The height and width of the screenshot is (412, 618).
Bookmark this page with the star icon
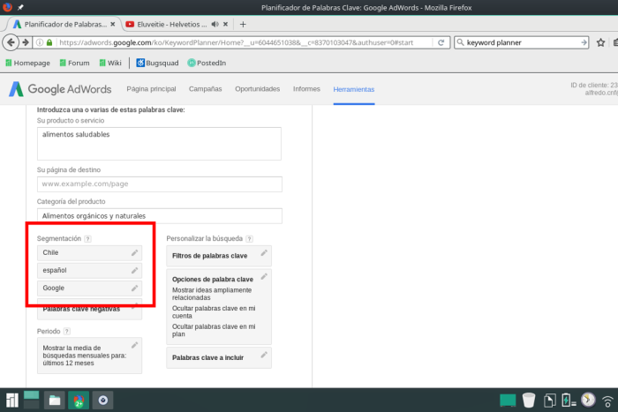(600, 42)
